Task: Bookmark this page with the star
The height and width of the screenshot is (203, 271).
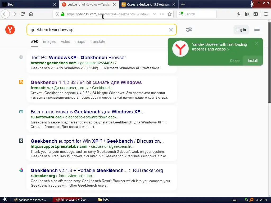Action: pyautogui.click(x=170, y=14)
